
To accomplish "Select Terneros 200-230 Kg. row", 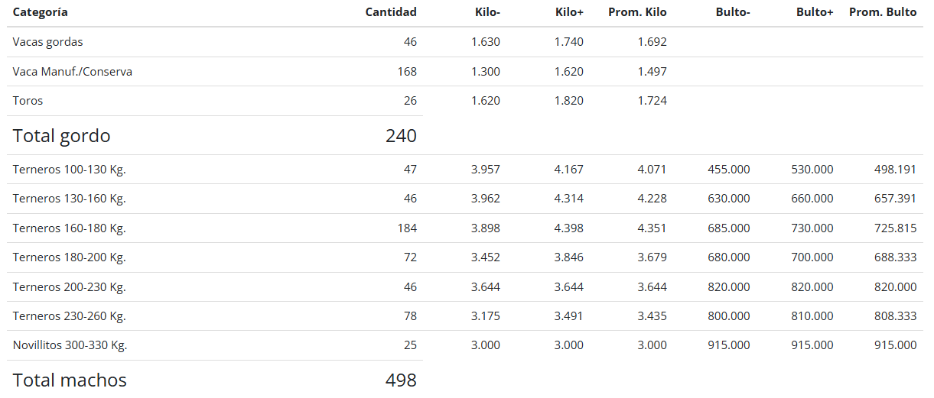I will [x=465, y=287].
